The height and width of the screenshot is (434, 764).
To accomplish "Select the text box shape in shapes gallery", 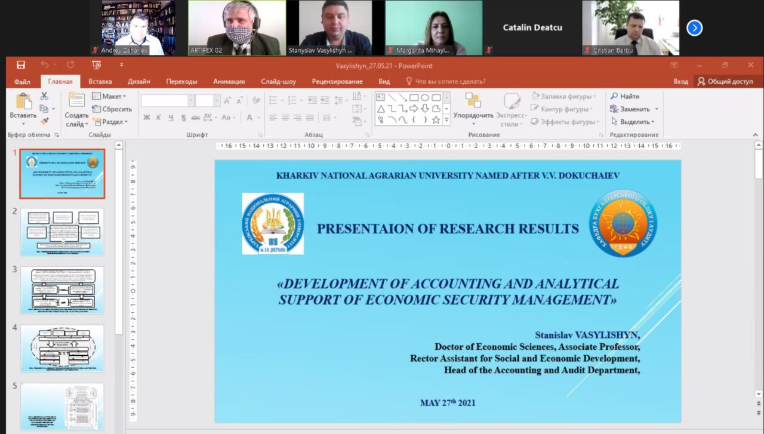I will pos(380,97).
